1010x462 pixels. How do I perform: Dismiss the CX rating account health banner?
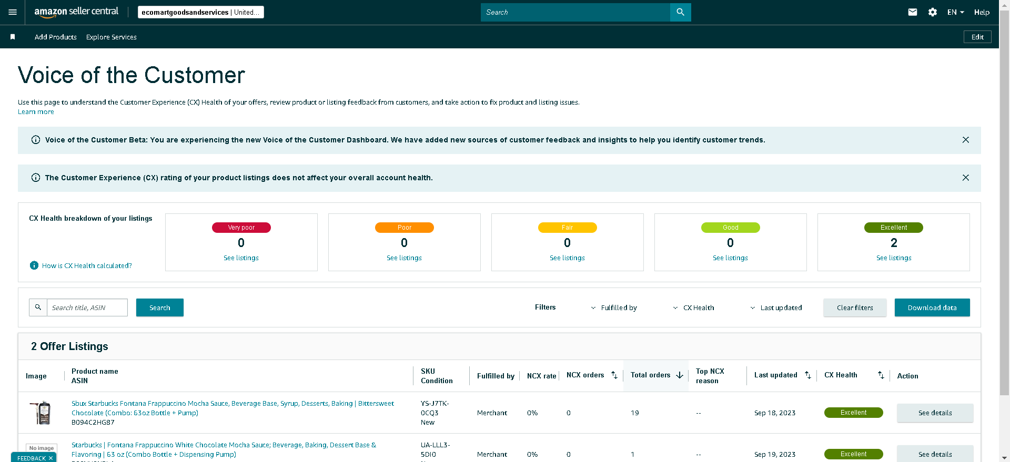point(966,178)
